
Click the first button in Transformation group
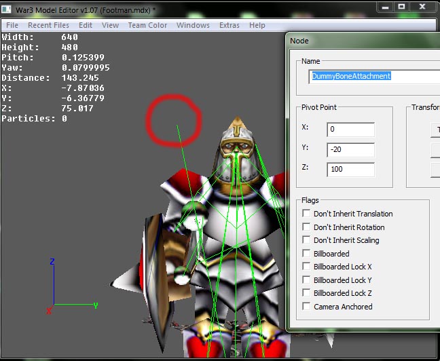tap(435, 130)
